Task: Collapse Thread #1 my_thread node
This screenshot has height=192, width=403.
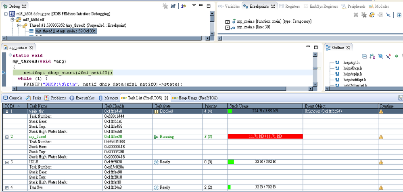Action: click(x=19, y=25)
